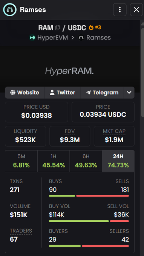
Task: Click the FDV label
Action: point(70,131)
